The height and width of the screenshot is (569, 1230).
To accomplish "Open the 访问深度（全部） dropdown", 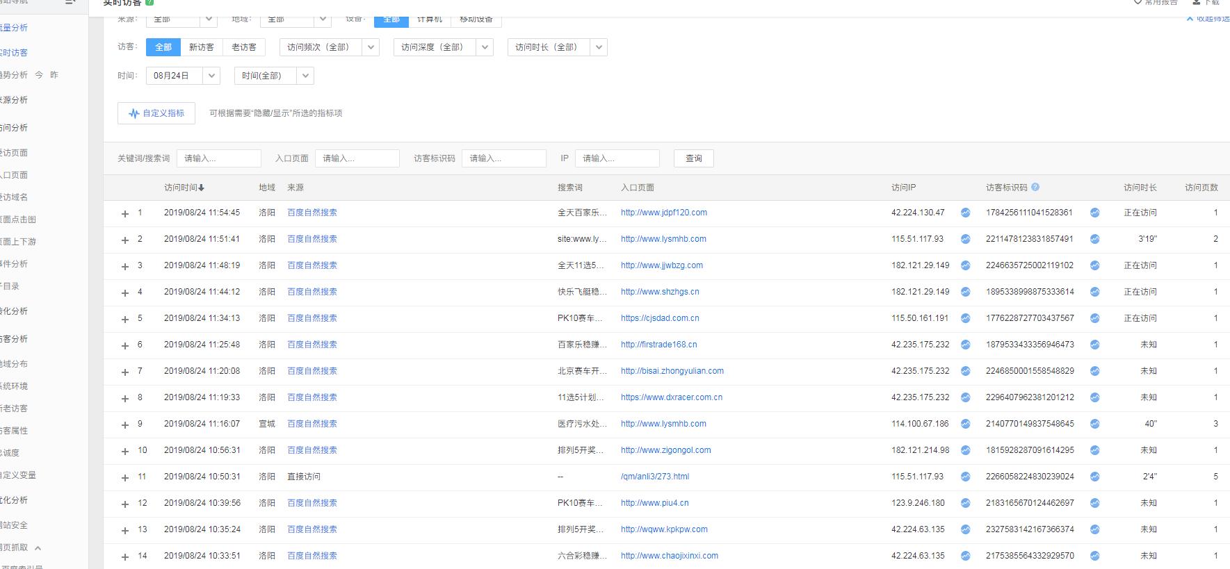I will [x=443, y=47].
